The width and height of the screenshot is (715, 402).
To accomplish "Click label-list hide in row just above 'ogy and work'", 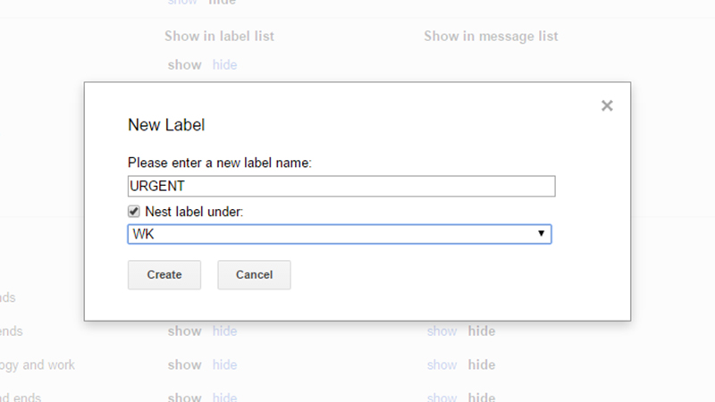I will [225, 331].
